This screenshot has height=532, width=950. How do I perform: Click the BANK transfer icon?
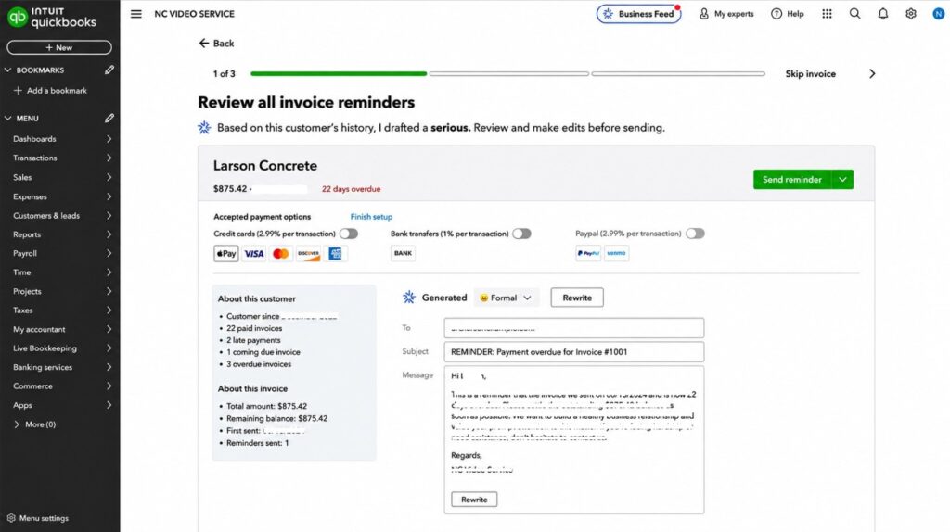[403, 253]
